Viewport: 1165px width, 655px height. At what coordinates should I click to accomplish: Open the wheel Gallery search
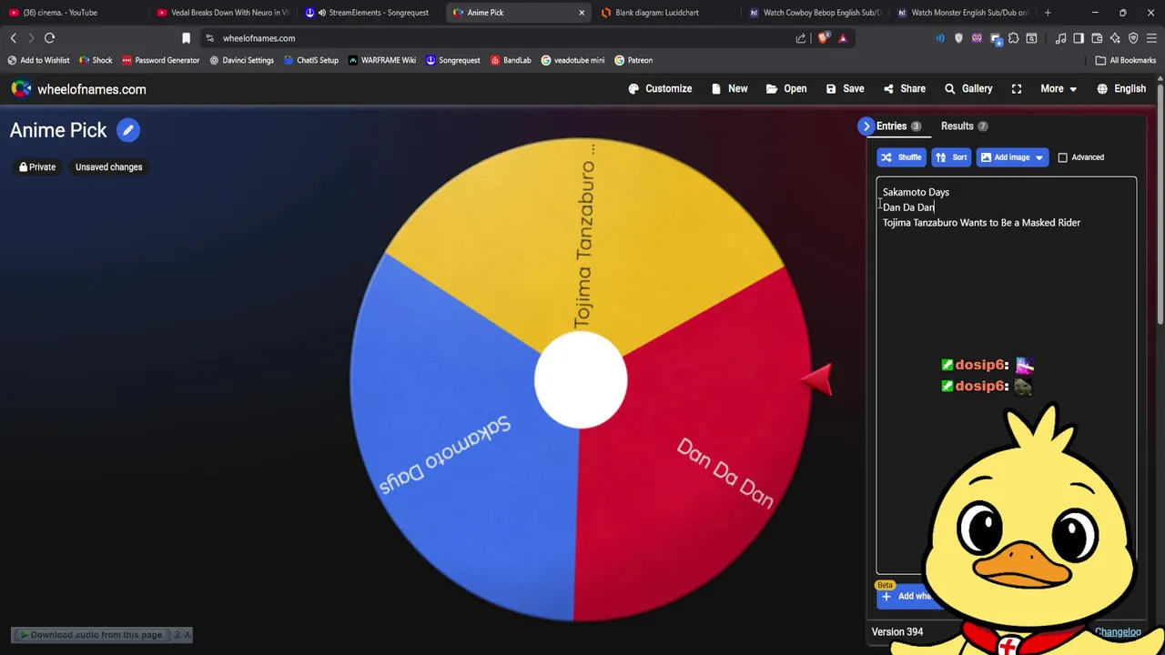[968, 89]
